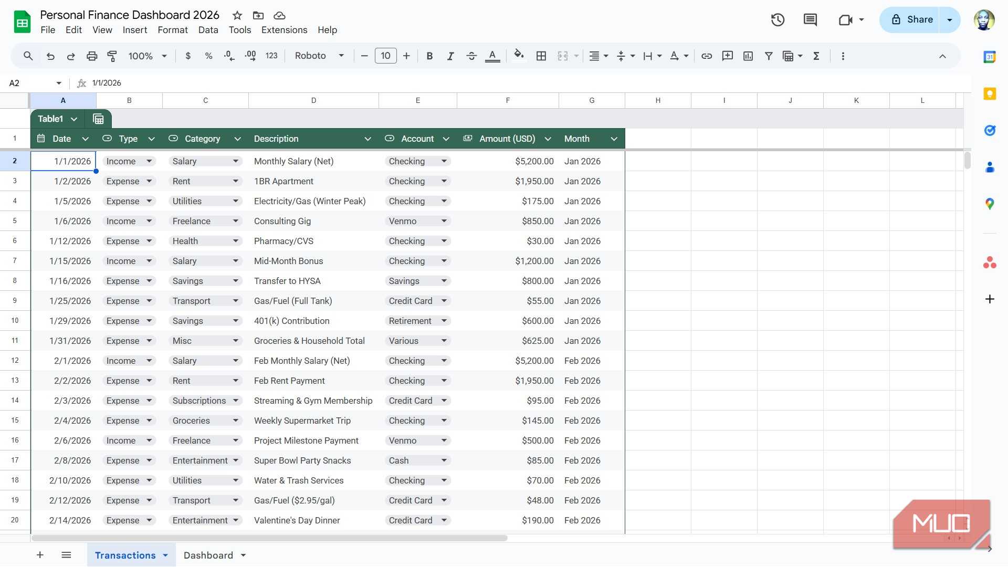Insert a link
This screenshot has width=1008, height=567.
(706, 56)
